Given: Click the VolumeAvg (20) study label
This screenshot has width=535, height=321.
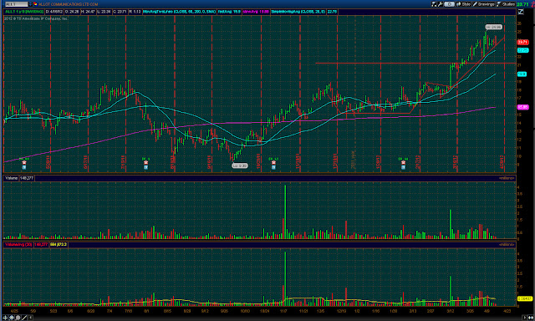Looking at the screenshot, I should tap(18, 245).
